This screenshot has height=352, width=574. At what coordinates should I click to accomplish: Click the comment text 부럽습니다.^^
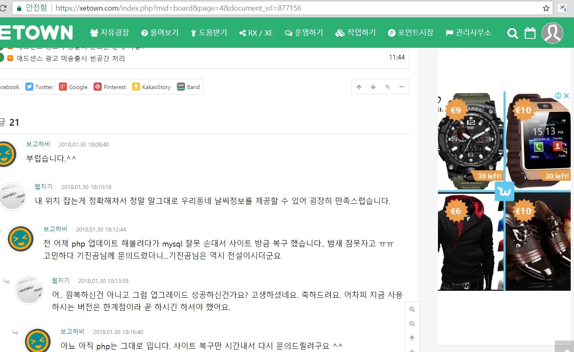pyautogui.click(x=51, y=158)
